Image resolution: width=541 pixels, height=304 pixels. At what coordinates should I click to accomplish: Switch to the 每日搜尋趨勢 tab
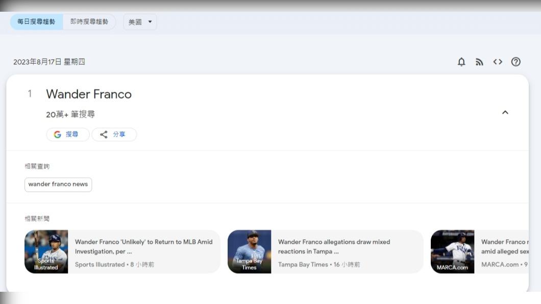[x=36, y=22]
